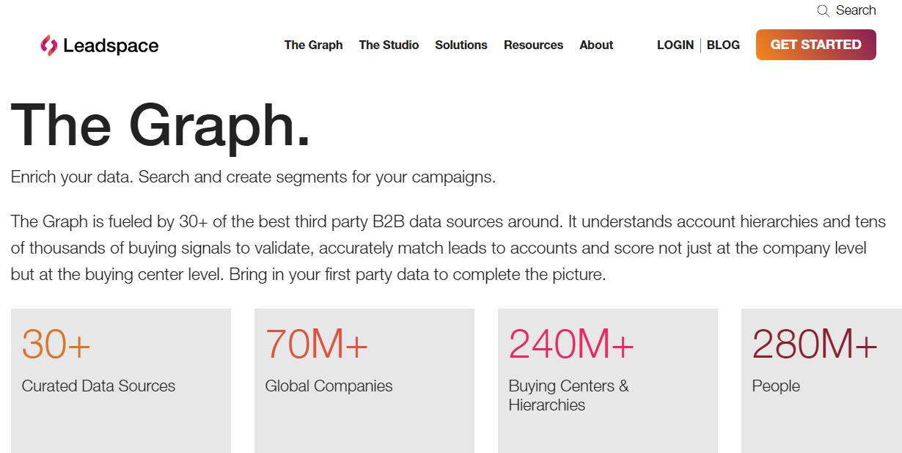Viewport: 902px width, 453px height.
Task: Open the About menu
Action: (596, 45)
